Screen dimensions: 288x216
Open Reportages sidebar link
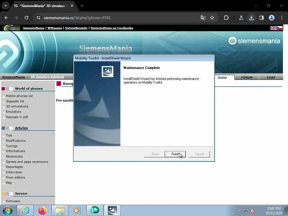click(x=14, y=167)
